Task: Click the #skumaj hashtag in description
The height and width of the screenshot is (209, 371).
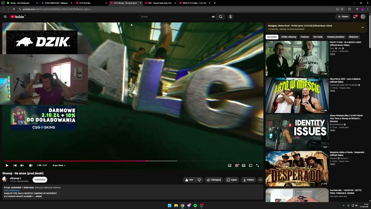Action: (39, 188)
